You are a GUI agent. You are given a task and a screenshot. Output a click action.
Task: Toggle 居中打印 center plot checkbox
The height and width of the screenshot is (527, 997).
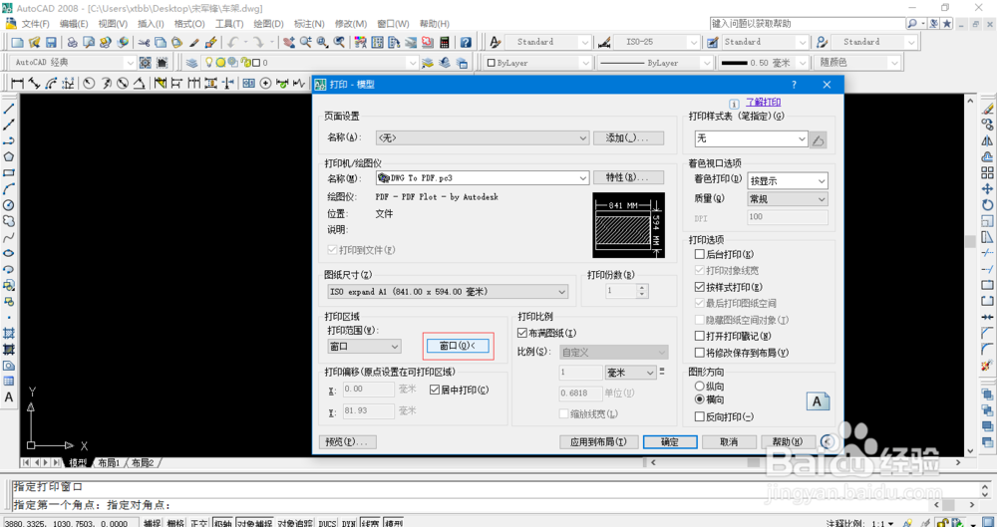pos(435,390)
